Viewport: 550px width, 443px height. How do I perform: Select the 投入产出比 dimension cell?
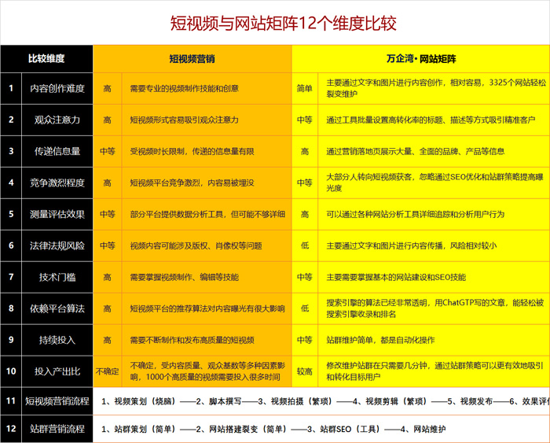coord(57,371)
